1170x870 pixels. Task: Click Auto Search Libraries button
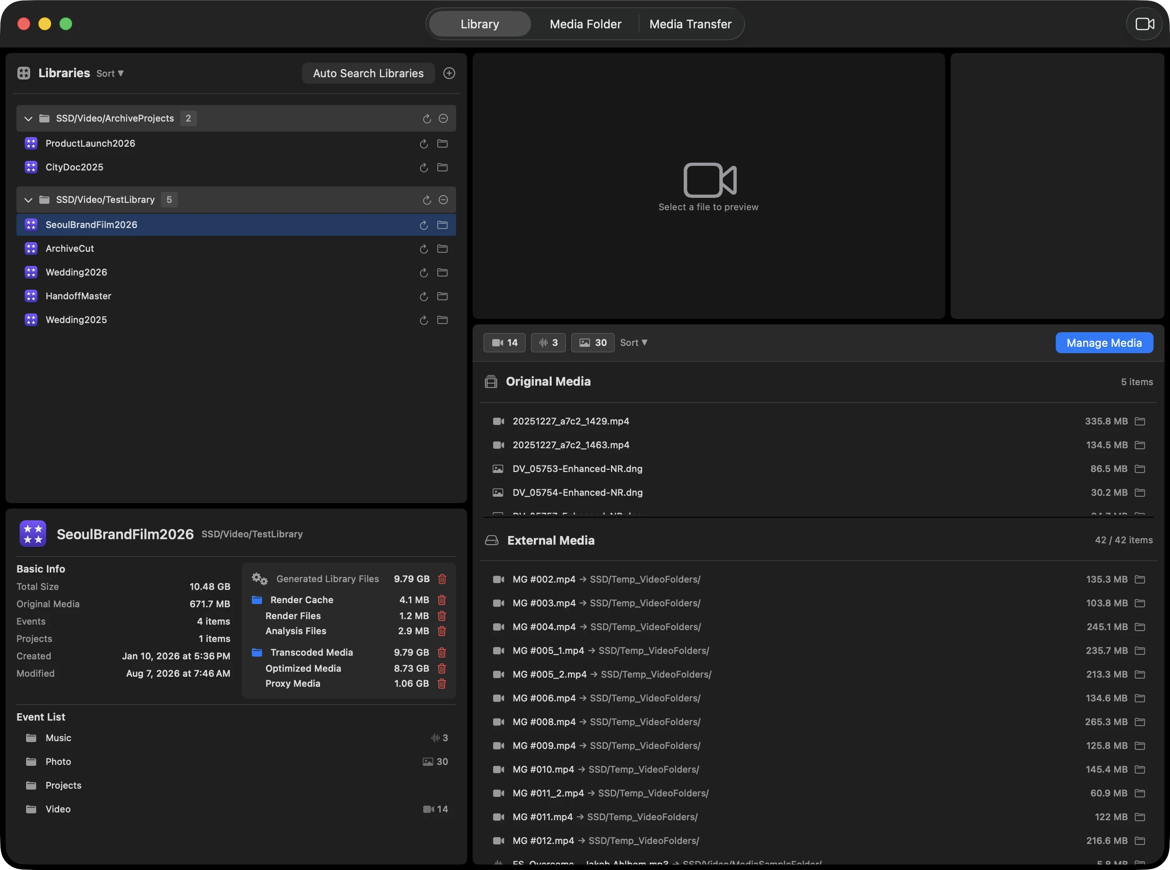368,73
